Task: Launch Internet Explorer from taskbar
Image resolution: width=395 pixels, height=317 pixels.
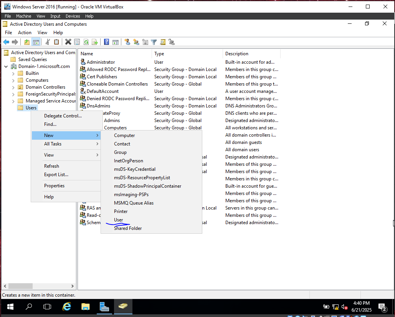Action: (x=67, y=306)
